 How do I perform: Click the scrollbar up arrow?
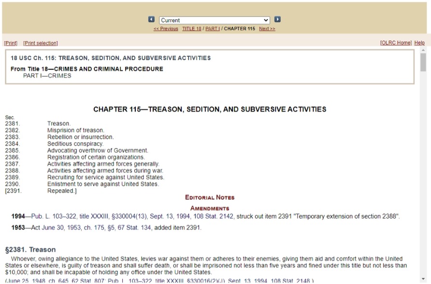tap(423, 50)
